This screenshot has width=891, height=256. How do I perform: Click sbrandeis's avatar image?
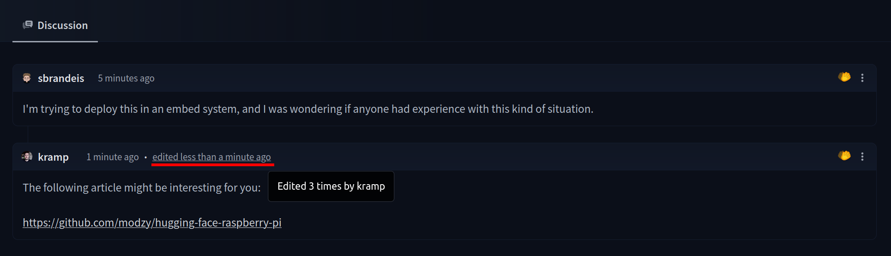tap(27, 78)
